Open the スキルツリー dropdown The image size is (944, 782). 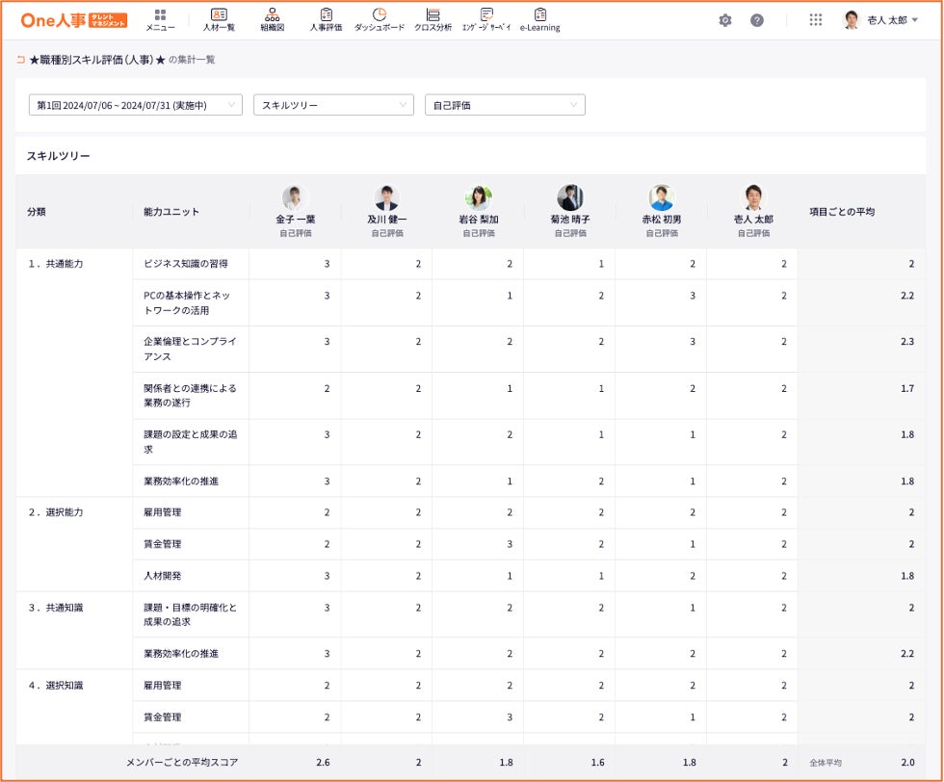click(333, 105)
